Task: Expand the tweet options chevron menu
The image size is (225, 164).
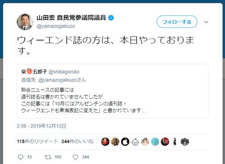Action: point(206,22)
